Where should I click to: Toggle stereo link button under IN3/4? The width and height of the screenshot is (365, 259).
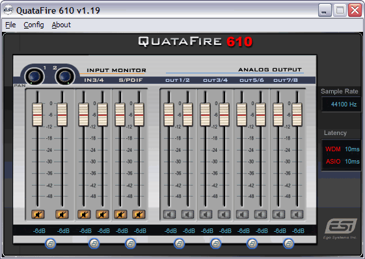pos(94,243)
